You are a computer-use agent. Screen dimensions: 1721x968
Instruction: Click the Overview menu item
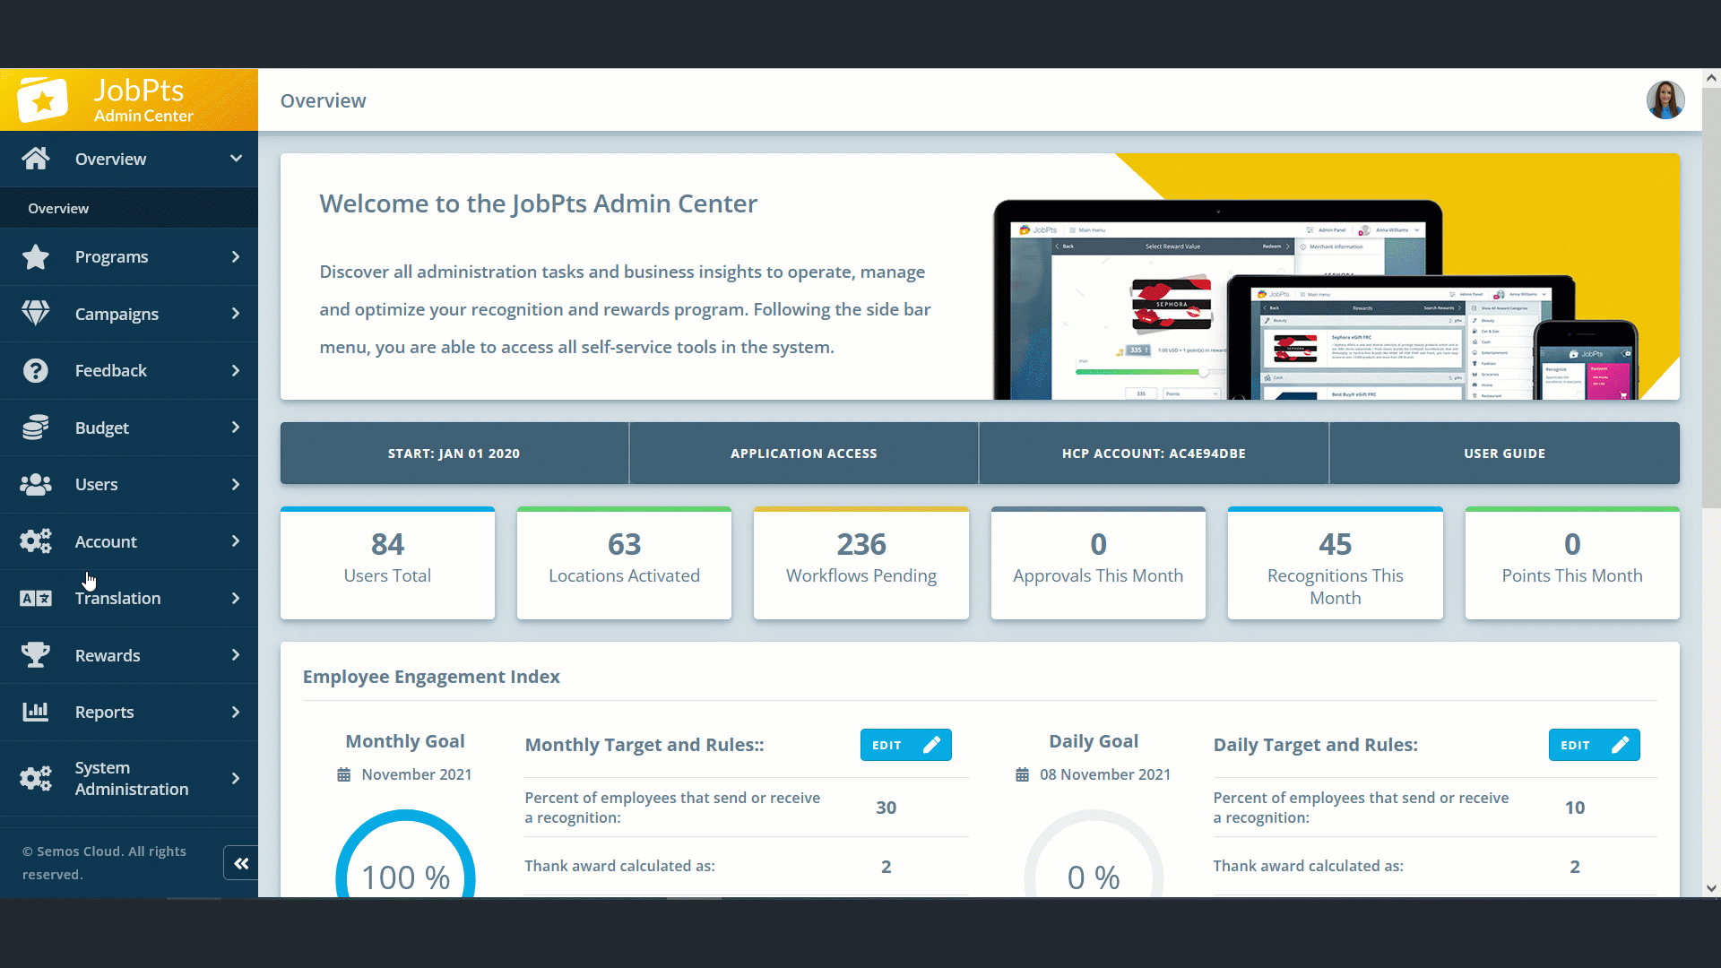pyautogui.click(x=129, y=159)
